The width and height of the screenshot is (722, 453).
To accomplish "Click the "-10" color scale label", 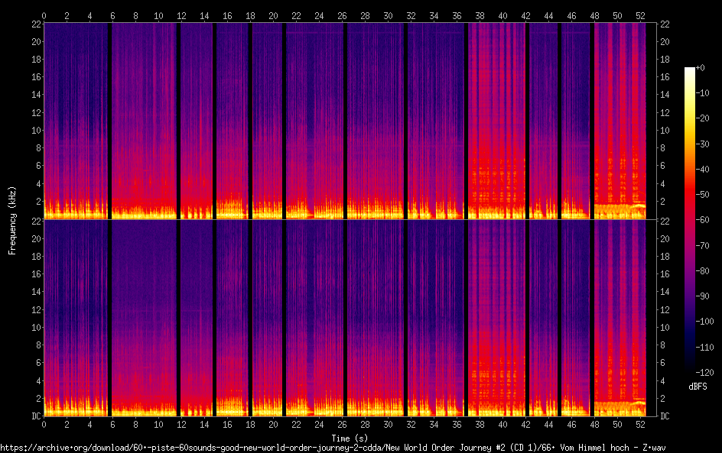I will (x=703, y=93).
